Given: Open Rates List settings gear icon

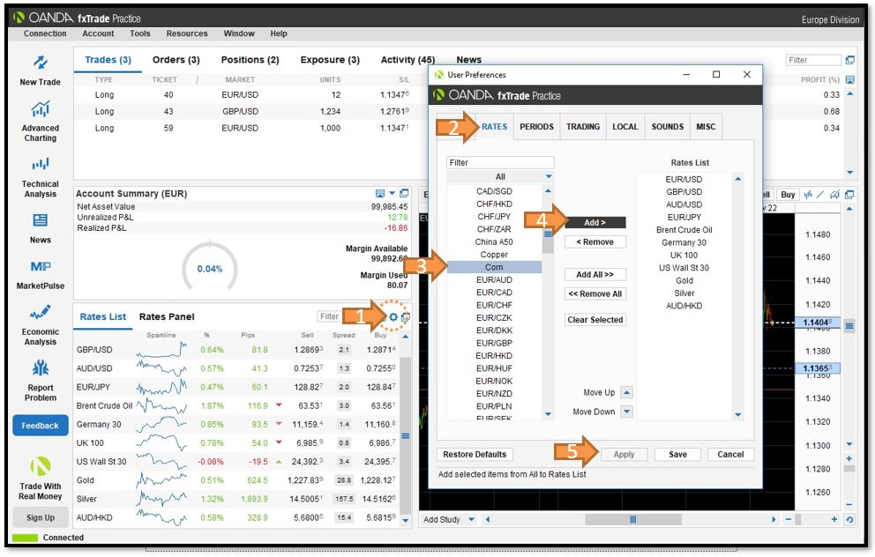Looking at the screenshot, I should pos(393,316).
